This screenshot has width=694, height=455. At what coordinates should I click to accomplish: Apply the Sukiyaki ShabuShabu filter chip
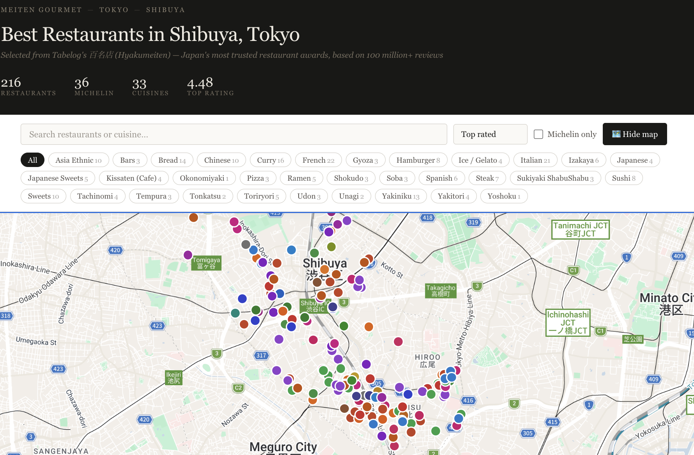pos(555,178)
